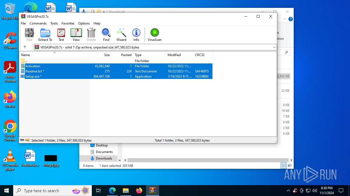The image size is (350, 196).
Task: Switch to WinRAR on the taskbar
Action: click(x=152, y=191)
